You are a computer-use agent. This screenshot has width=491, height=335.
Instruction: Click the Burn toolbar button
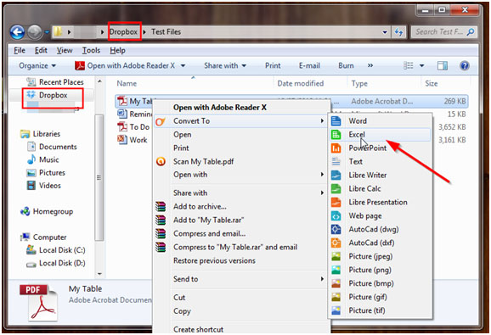(x=346, y=65)
